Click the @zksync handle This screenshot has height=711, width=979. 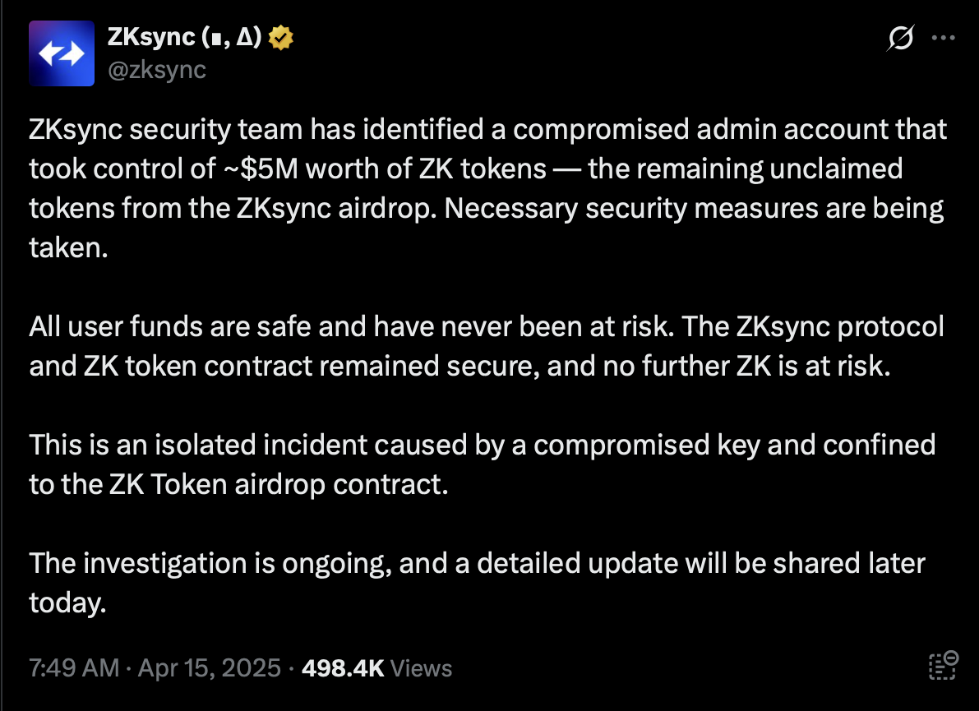pyautogui.click(x=157, y=70)
